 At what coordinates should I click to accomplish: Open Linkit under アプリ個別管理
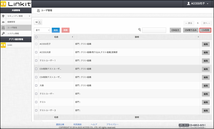click(16, 45)
